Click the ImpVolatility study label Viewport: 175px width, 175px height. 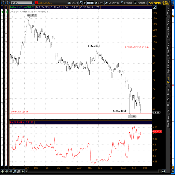[17, 122]
